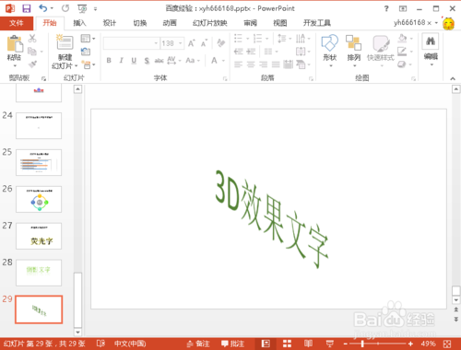The width and height of the screenshot is (461, 350).
Task: Open the line spacing dropdown
Action: [x=284, y=39]
